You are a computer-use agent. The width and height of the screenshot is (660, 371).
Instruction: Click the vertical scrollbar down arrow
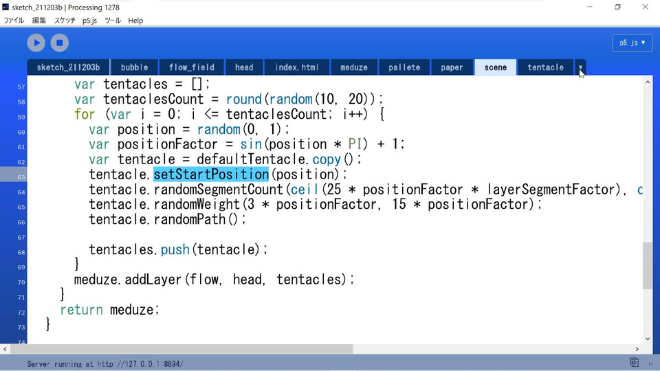point(648,339)
